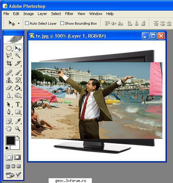Select the Healing Brush tool
Viewport: 173px width, 183px height.
coord(9,73)
